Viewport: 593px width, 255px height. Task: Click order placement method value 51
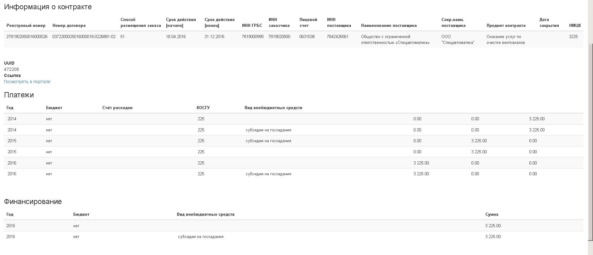point(122,36)
